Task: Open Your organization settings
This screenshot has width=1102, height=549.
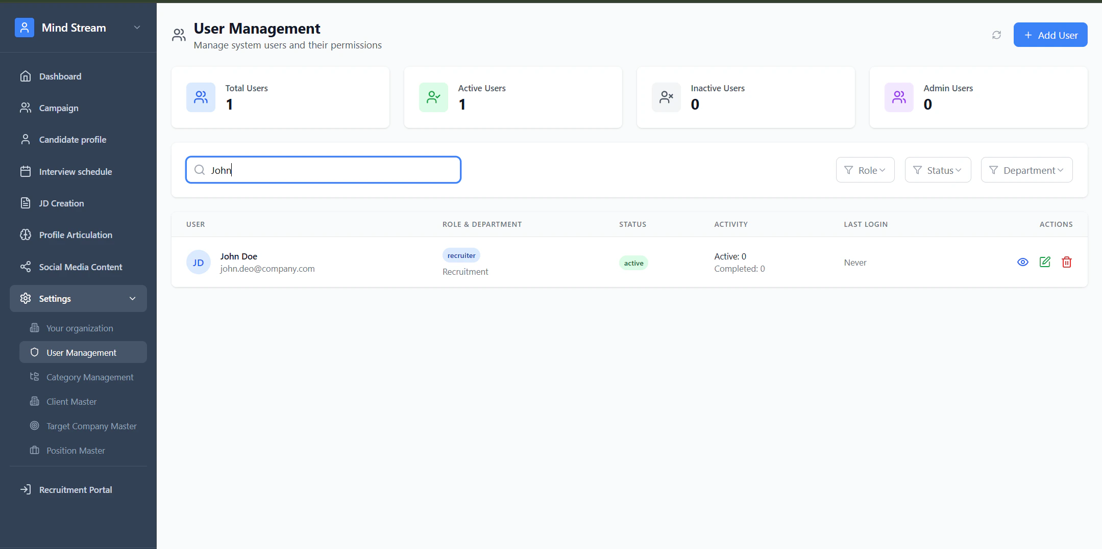Action: click(x=83, y=328)
